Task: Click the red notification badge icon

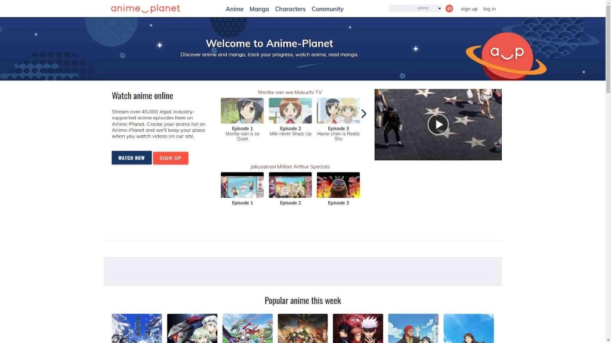Action: (449, 8)
